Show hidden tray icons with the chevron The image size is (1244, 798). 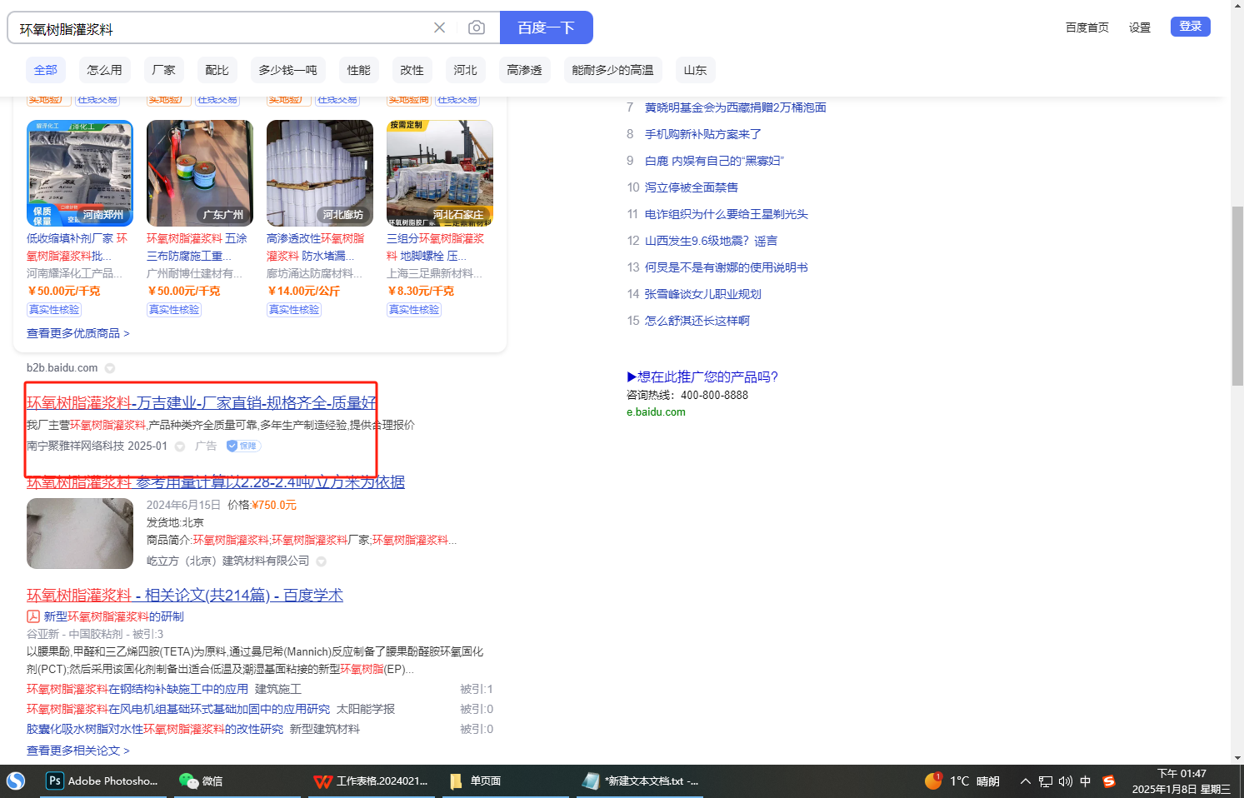click(1026, 781)
